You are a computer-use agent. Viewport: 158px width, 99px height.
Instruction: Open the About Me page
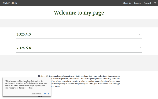[127, 3]
